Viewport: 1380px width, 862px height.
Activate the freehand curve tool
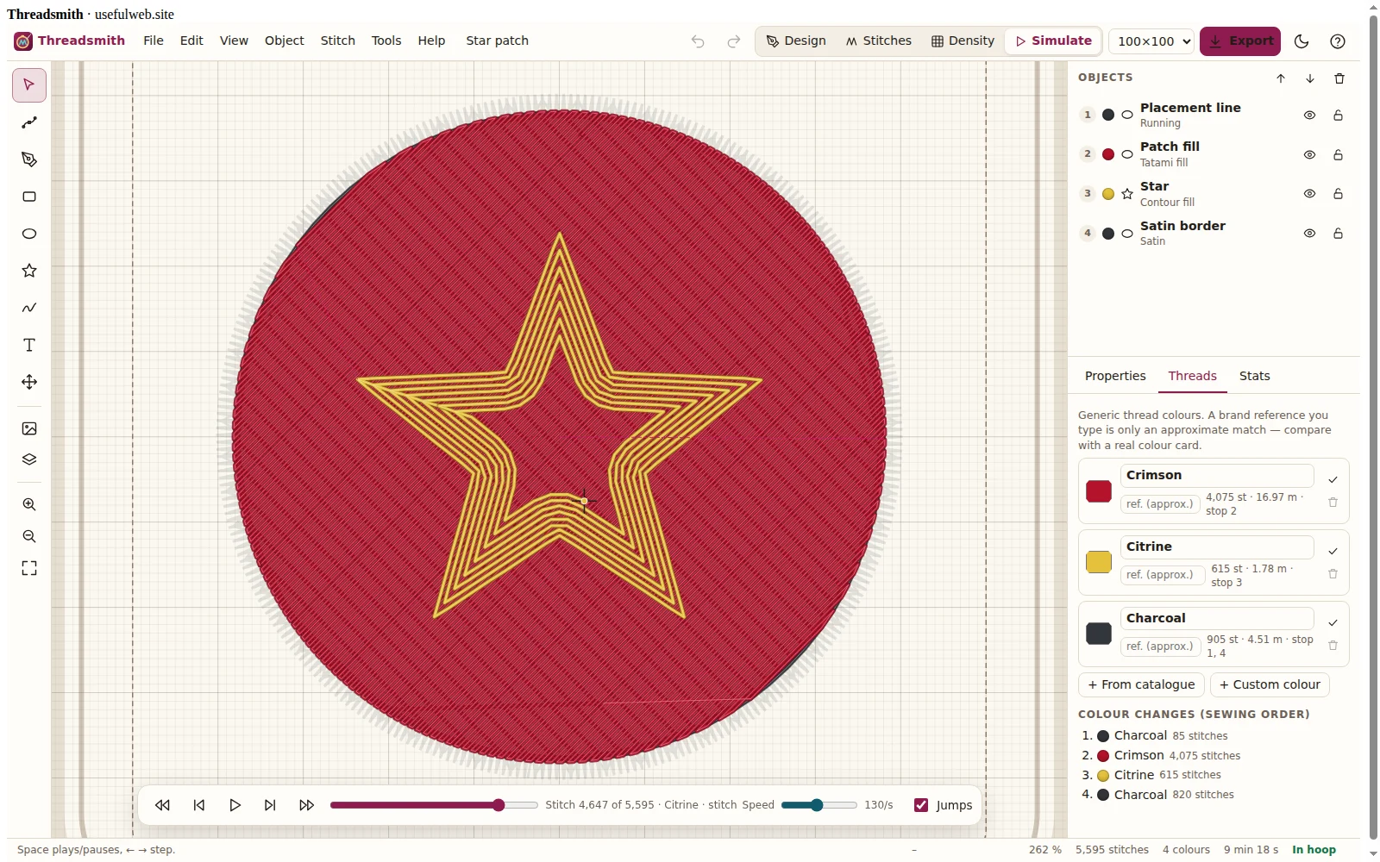pyautogui.click(x=29, y=308)
